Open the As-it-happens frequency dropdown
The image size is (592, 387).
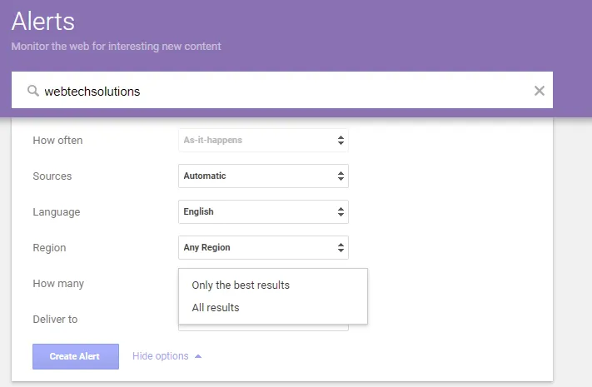tap(263, 140)
